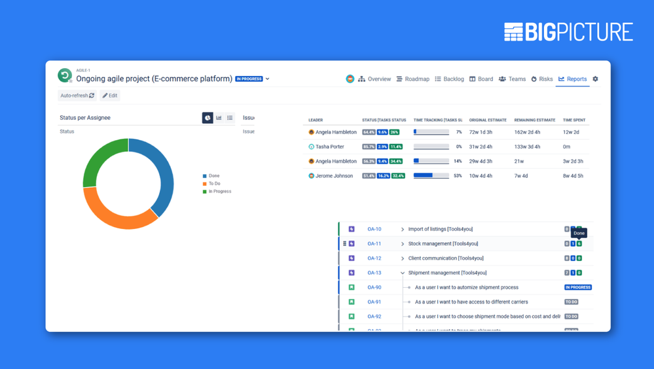Select the Reports tab
Viewport: 654px width, 369px height.
tap(572, 79)
